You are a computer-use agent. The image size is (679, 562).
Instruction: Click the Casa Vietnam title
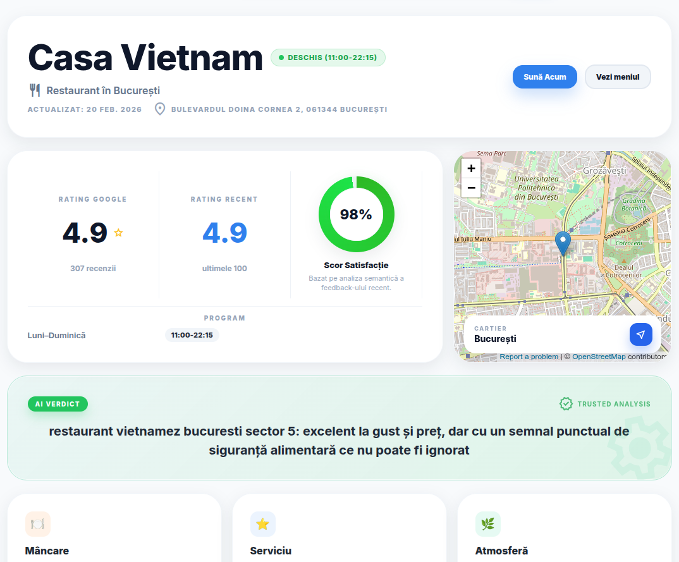145,58
